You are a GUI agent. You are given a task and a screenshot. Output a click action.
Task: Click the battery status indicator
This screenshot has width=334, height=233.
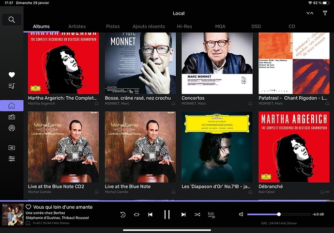coord(326,3)
